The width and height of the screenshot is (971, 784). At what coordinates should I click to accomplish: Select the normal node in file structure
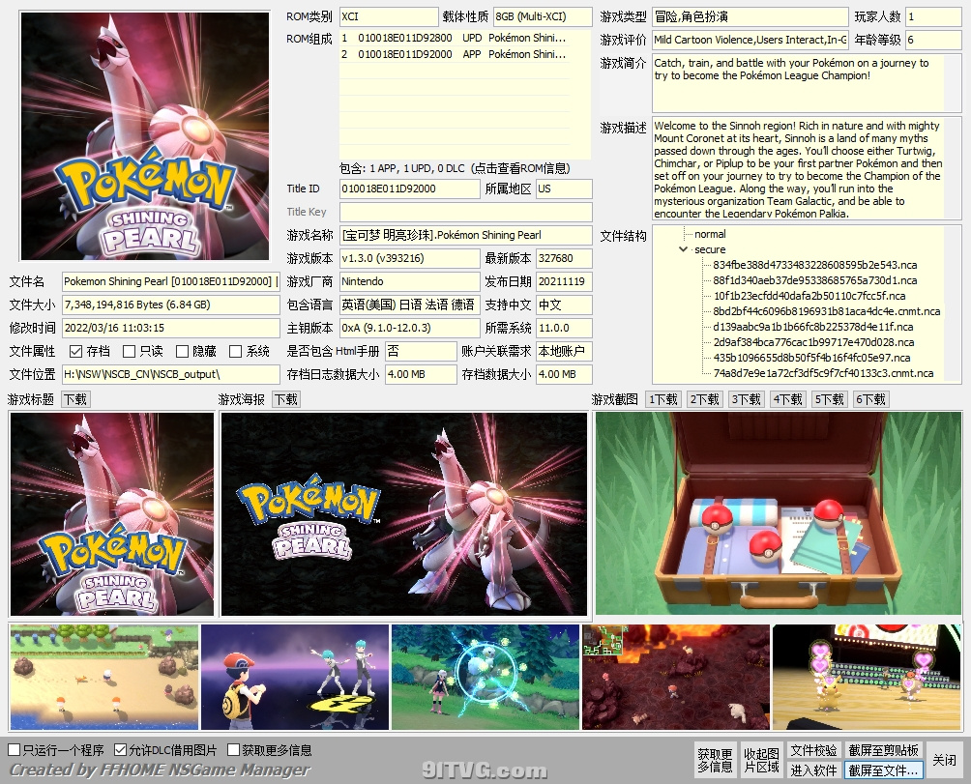(710, 234)
